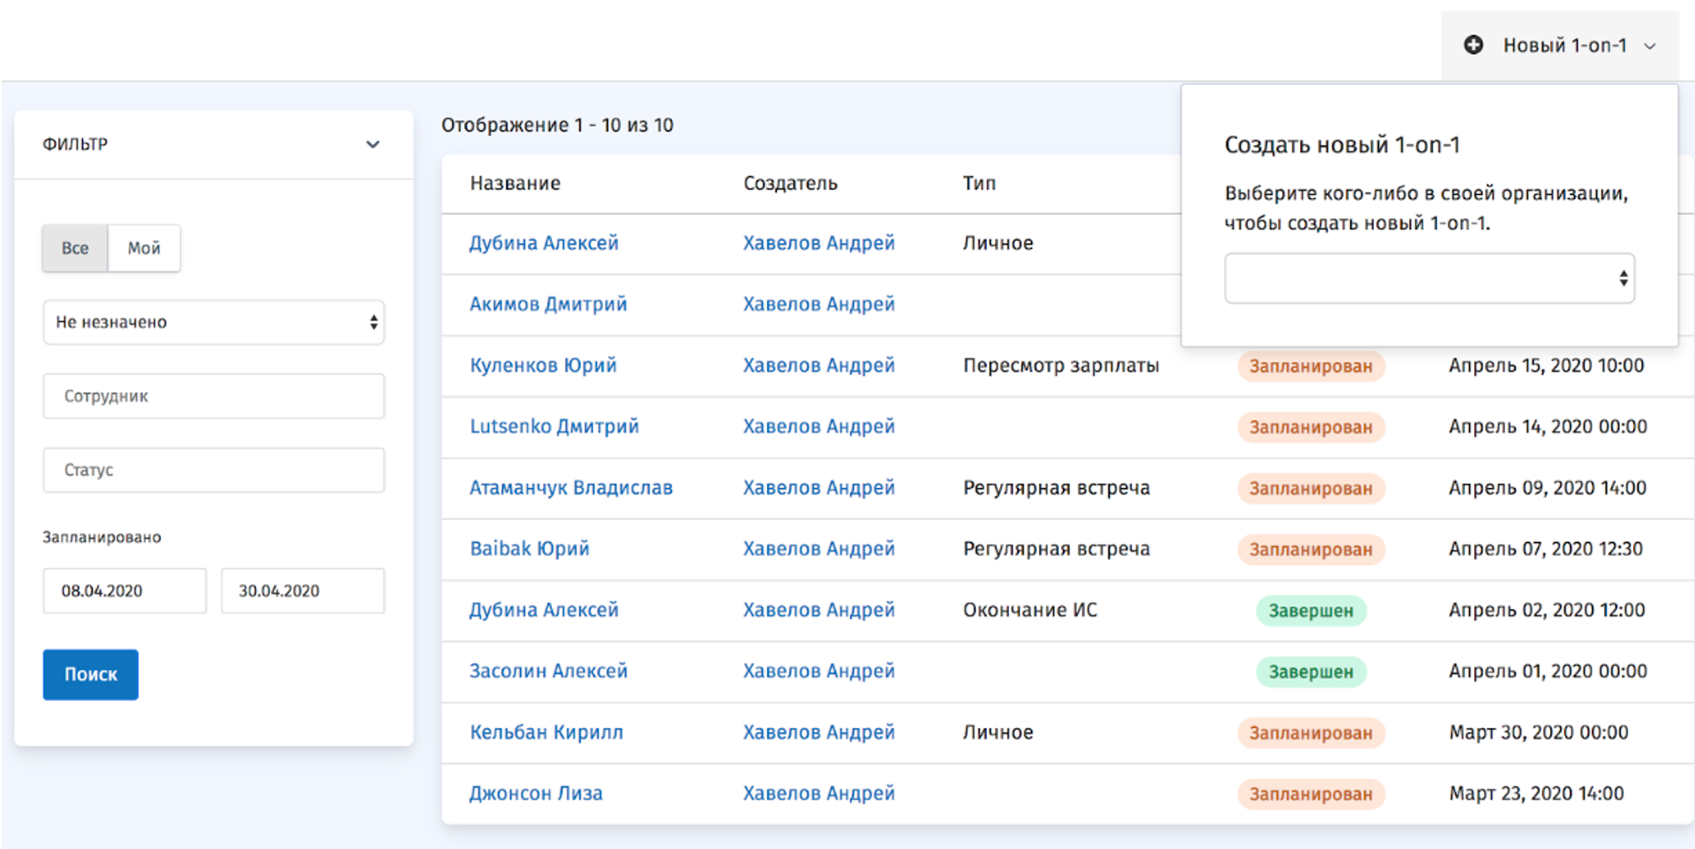Click Регулярная встреча in Baibak Юрий row
This screenshot has height=849, width=1695.
(x=1057, y=548)
